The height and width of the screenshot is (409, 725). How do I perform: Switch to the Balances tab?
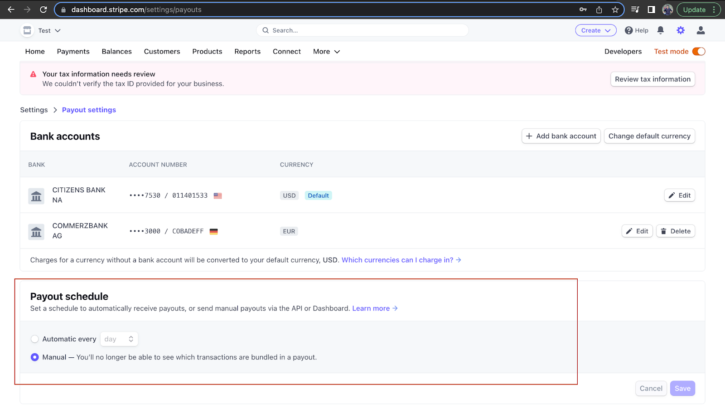click(x=117, y=52)
